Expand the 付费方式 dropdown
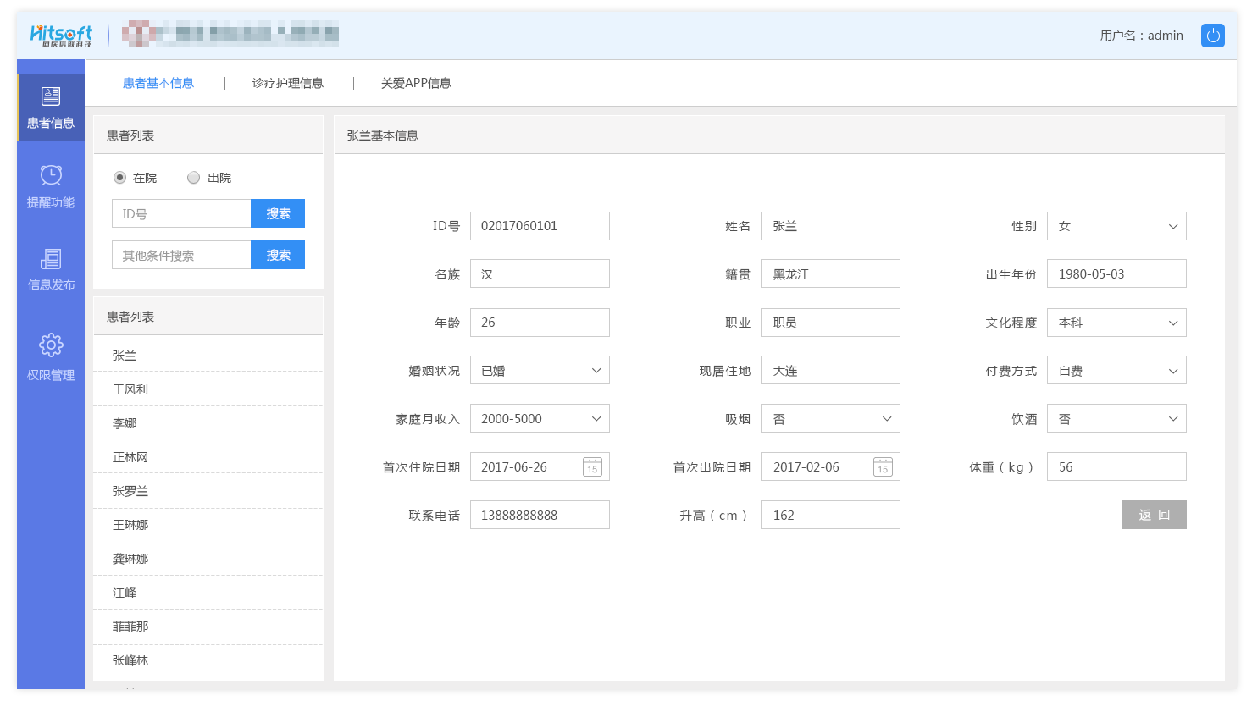Viewport: 1252px width, 706px height. (x=1116, y=371)
